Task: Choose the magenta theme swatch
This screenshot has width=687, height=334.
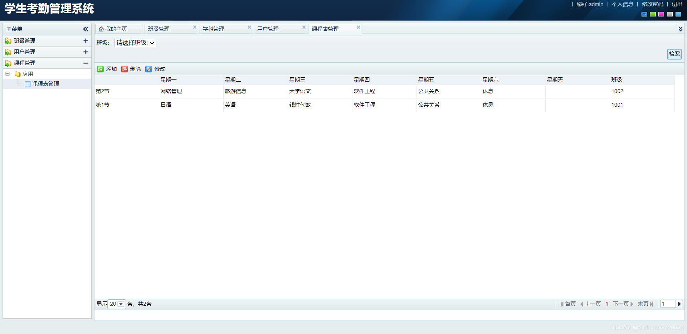Action: pos(661,14)
